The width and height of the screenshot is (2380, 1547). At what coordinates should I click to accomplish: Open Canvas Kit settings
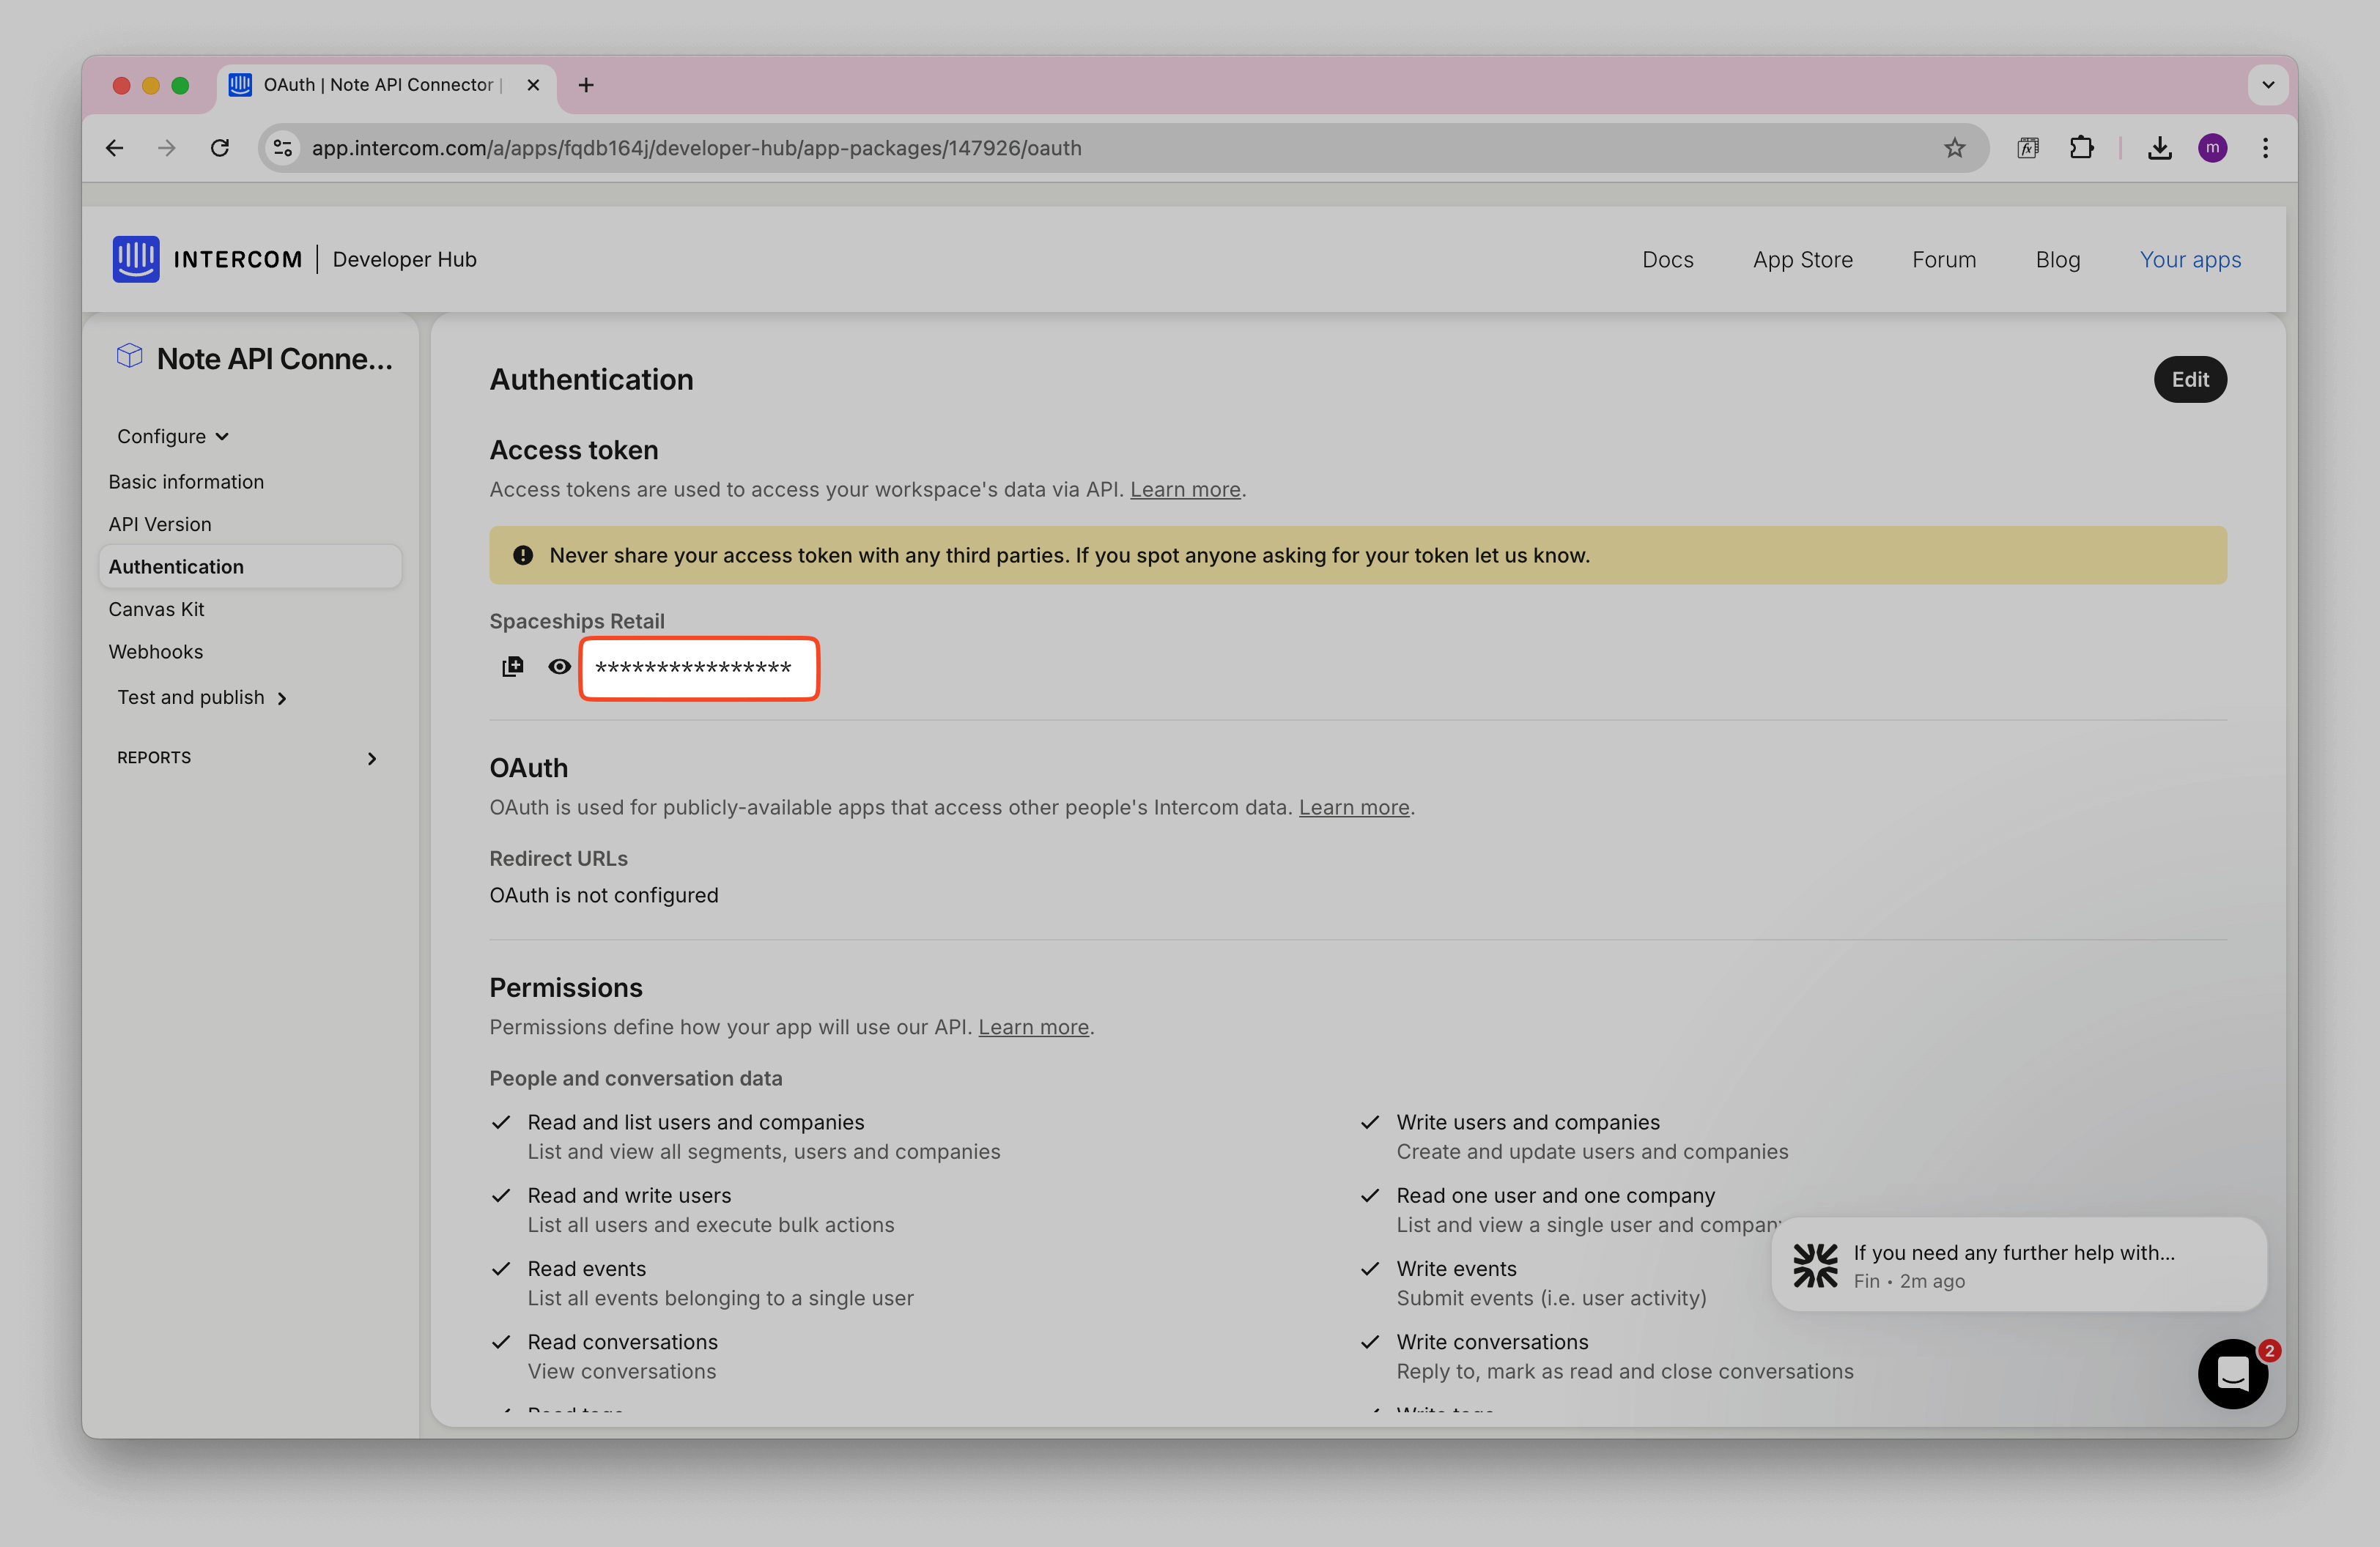point(156,609)
